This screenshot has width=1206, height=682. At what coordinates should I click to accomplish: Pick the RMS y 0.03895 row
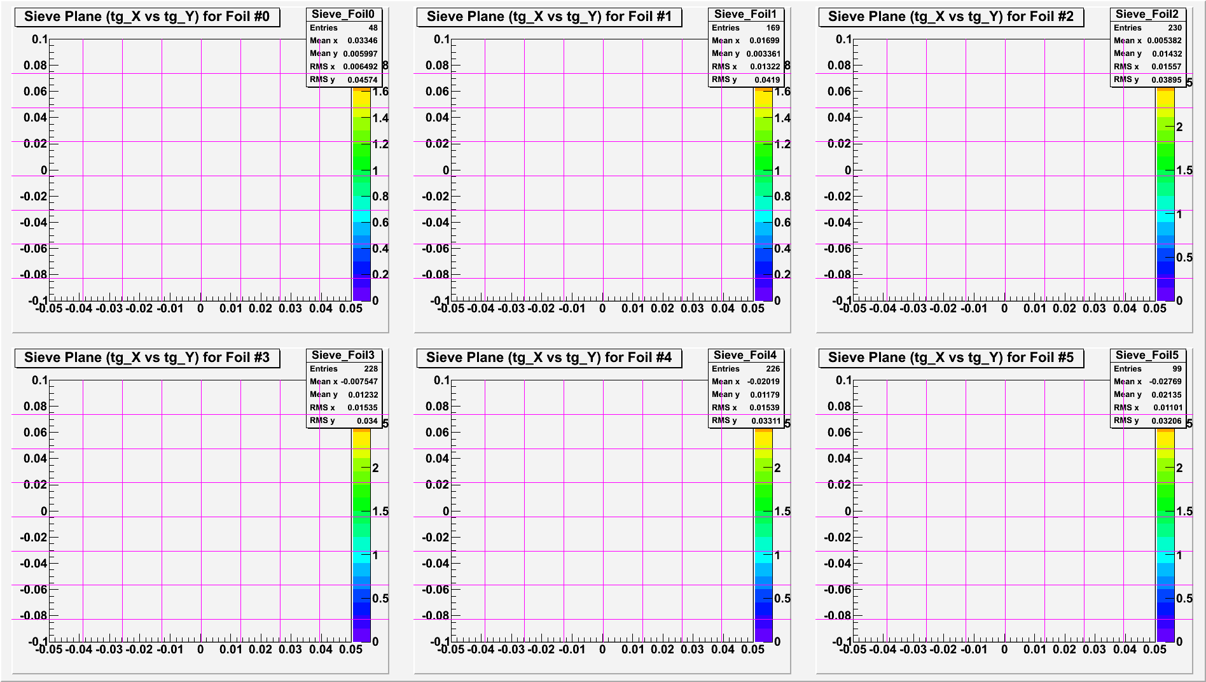(x=1147, y=80)
